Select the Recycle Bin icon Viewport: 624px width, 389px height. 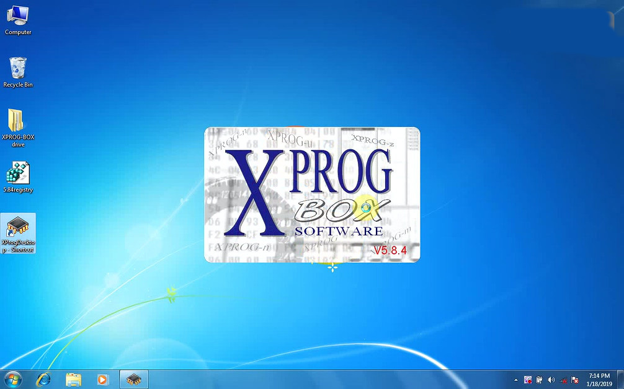[18, 72]
